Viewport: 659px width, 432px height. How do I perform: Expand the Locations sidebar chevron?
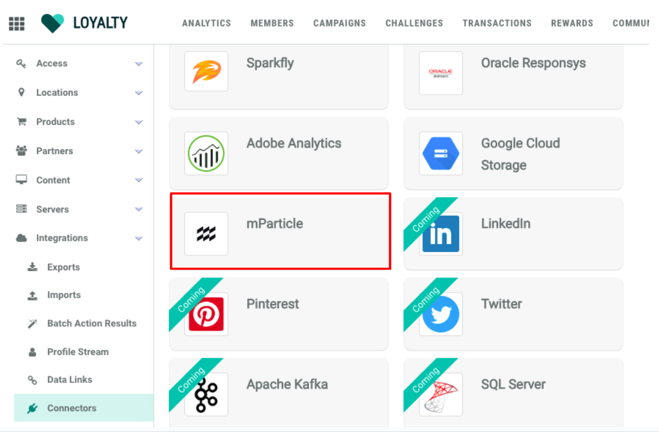click(x=138, y=93)
